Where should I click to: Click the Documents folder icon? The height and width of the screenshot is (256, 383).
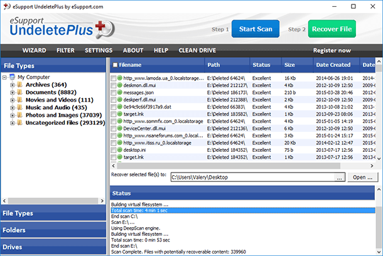[x=19, y=92]
